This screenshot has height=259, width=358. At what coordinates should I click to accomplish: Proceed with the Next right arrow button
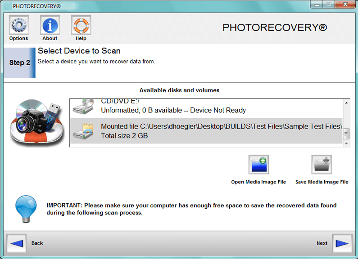(342, 243)
